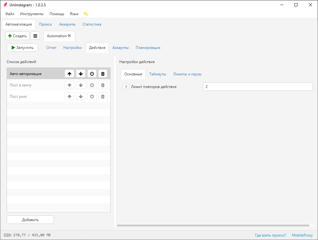Disable the Пост в ленту action
Viewport: 318px width, 240px height.
click(x=92, y=85)
